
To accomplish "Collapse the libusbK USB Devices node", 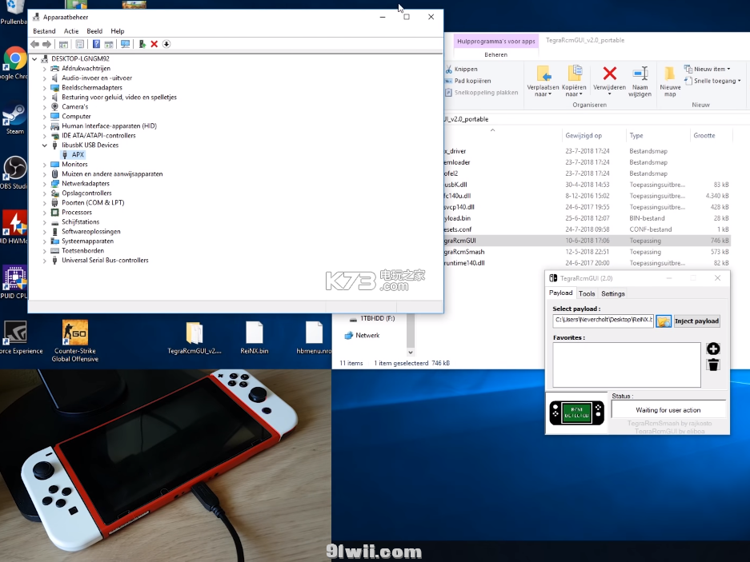I will 45,145.
